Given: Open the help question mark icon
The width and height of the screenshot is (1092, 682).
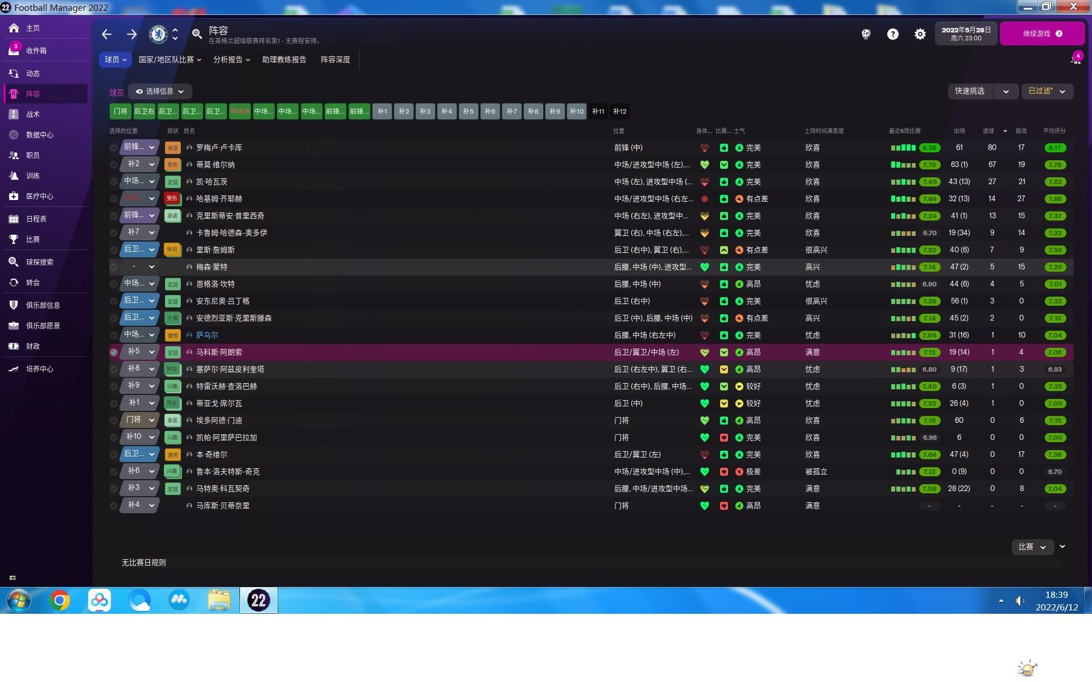Looking at the screenshot, I should (892, 34).
